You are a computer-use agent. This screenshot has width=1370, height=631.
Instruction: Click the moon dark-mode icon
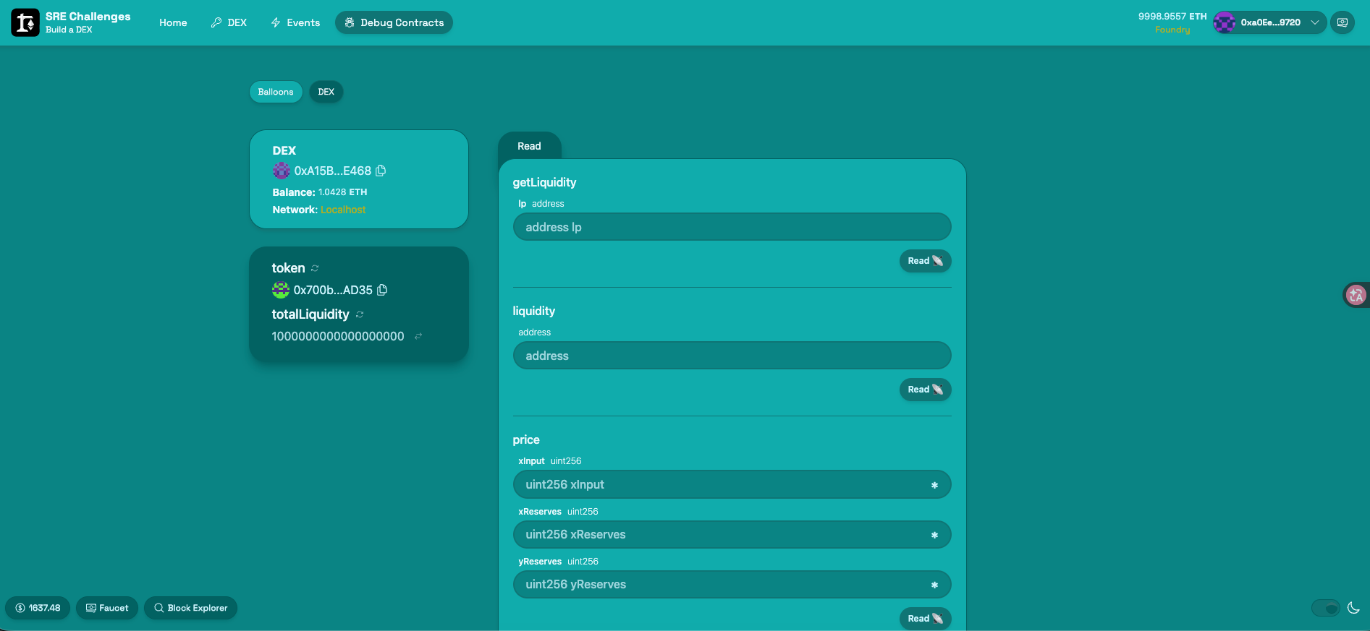(x=1354, y=608)
